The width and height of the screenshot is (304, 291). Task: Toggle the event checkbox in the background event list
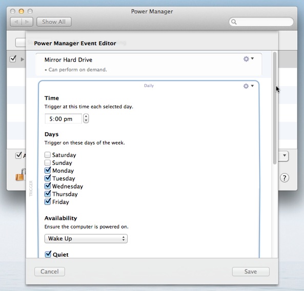coord(13,58)
